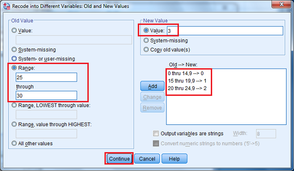The width and height of the screenshot is (294, 171).
Task: Select New Value 'System-missing' radio button
Action: coord(146,41)
